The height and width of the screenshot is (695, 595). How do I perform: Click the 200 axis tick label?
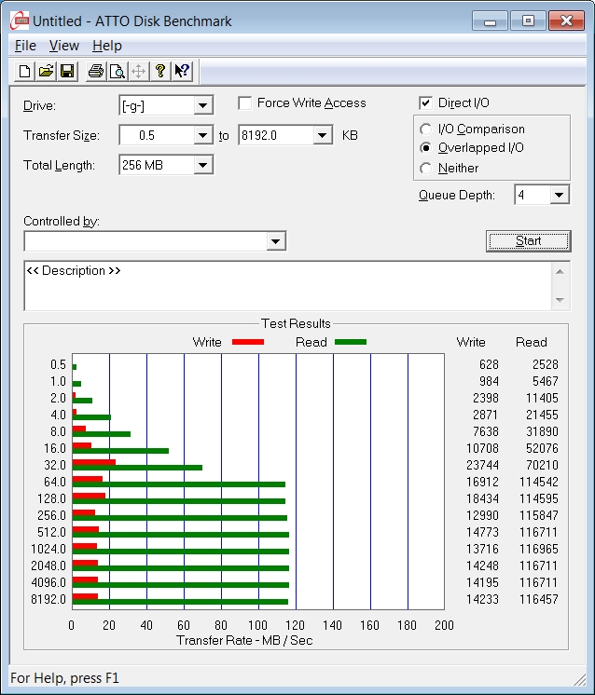click(444, 625)
